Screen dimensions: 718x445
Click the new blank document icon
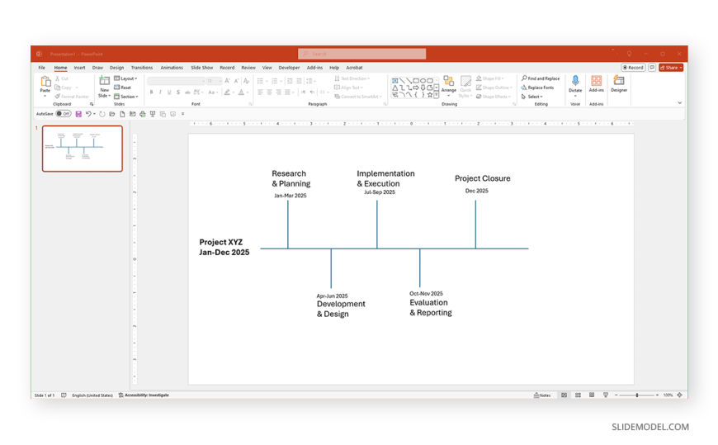[122, 114]
